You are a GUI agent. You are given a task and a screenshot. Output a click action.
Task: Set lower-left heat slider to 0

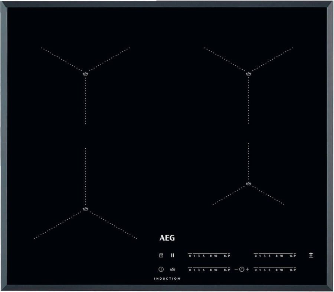[190, 270]
